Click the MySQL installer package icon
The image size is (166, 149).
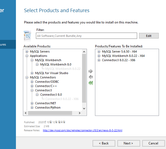tap(27, 36)
